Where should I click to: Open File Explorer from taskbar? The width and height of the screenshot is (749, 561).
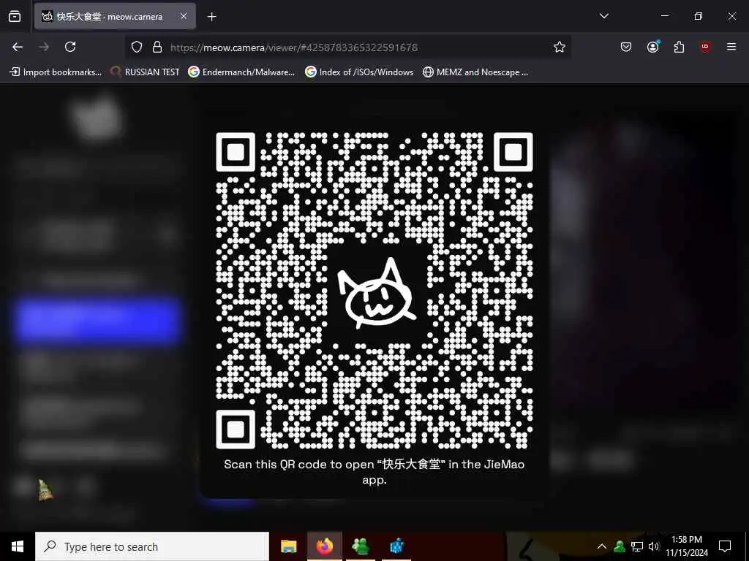pyautogui.click(x=288, y=546)
